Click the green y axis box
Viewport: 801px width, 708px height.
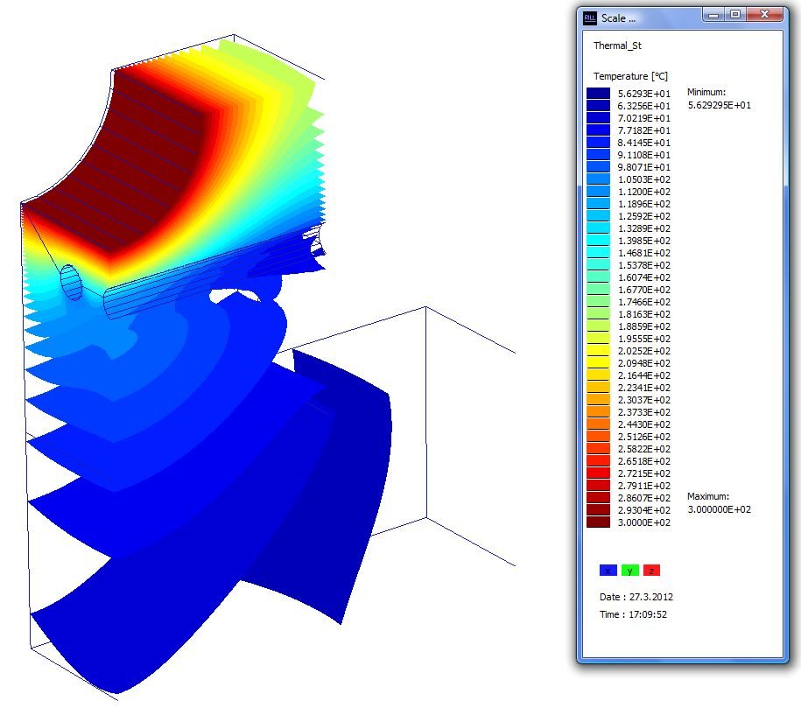pyautogui.click(x=629, y=571)
